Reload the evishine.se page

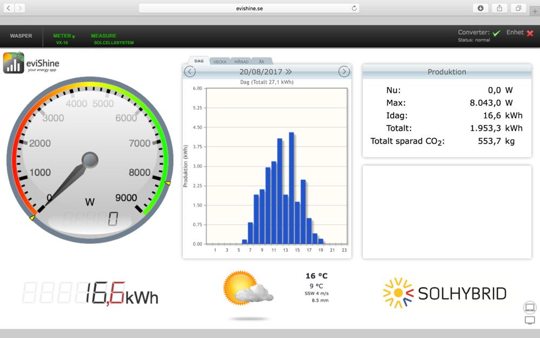(x=354, y=8)
